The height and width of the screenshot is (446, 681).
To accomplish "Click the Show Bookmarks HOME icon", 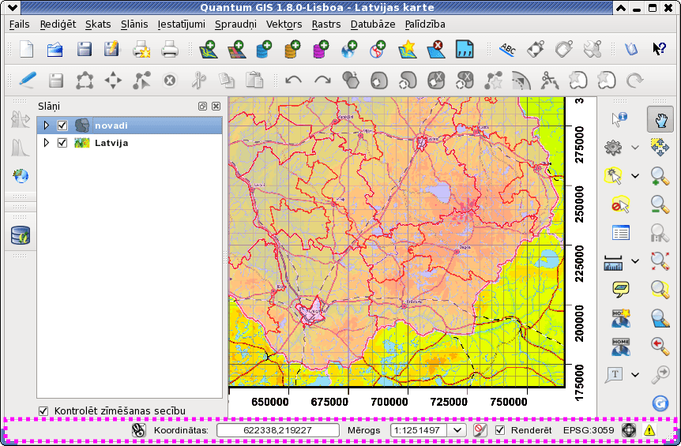I will tap(621, 347).
